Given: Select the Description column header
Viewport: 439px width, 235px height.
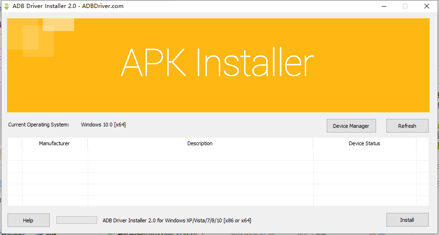Looking at the screenshot, I should 200,143.
